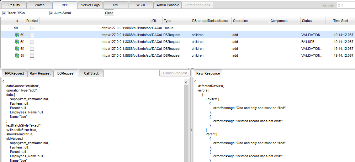The image size is (355, 162).
Task: Click the dataSource:"children" line in the request
Action: tap(23, 86)
